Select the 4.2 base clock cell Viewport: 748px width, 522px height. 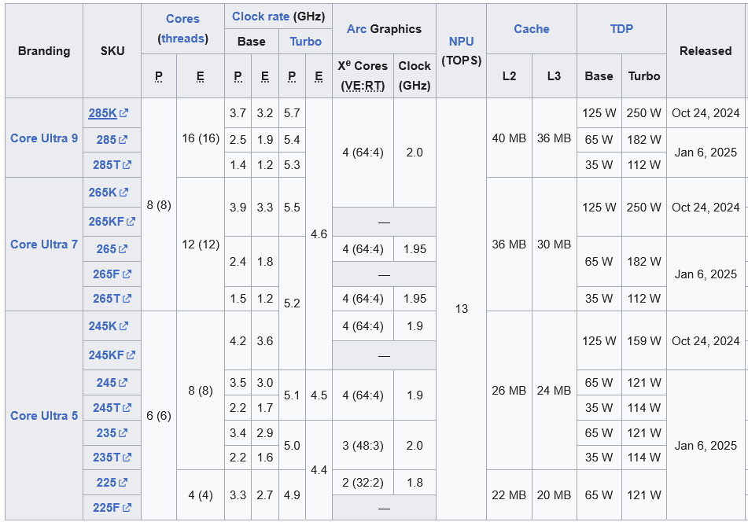click(238, 341)
